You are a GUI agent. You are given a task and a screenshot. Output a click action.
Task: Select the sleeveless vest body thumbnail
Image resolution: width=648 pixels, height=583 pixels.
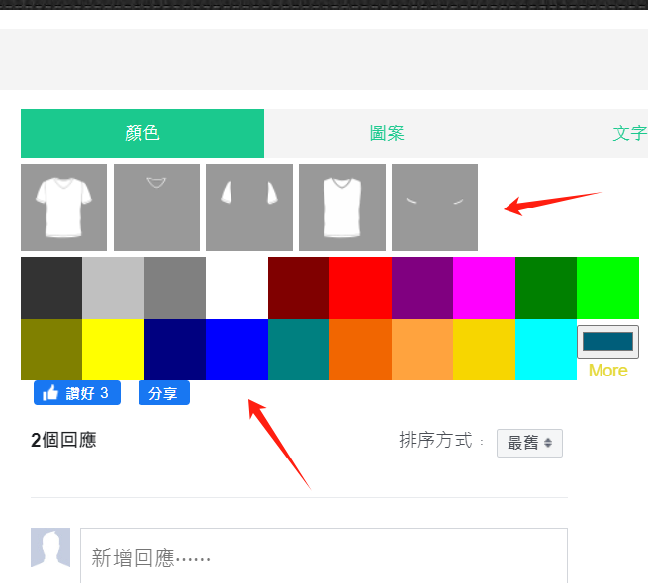coord(341,207)
